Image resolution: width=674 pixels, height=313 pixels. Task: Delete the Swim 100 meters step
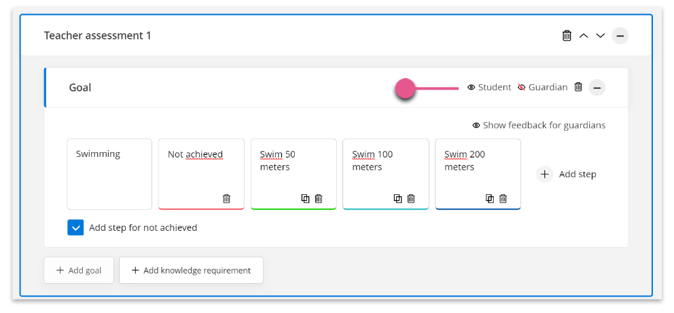(x=411, y=199)
